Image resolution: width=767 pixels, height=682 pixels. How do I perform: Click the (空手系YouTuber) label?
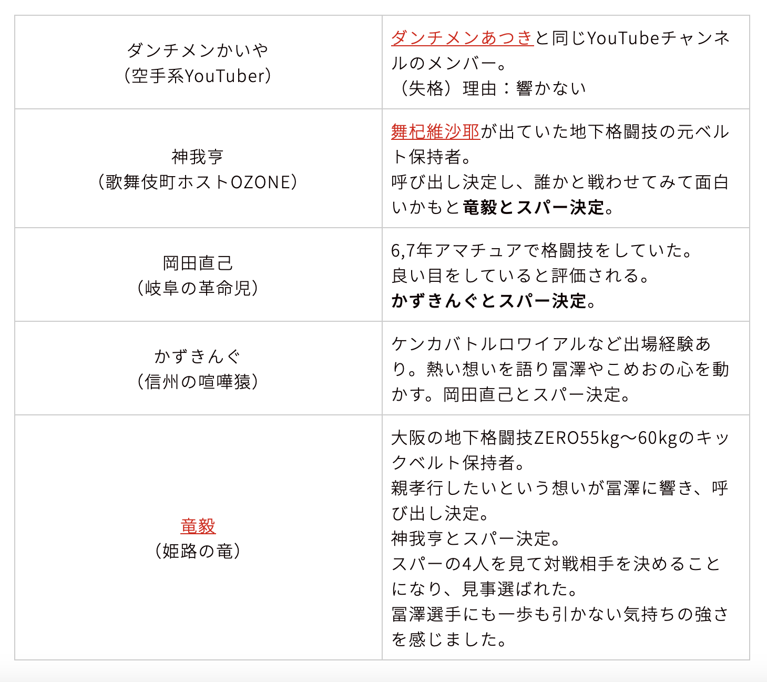click(x=198, y=76)
